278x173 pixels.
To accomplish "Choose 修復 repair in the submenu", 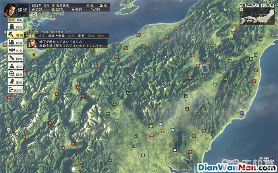I will [41, 36].
